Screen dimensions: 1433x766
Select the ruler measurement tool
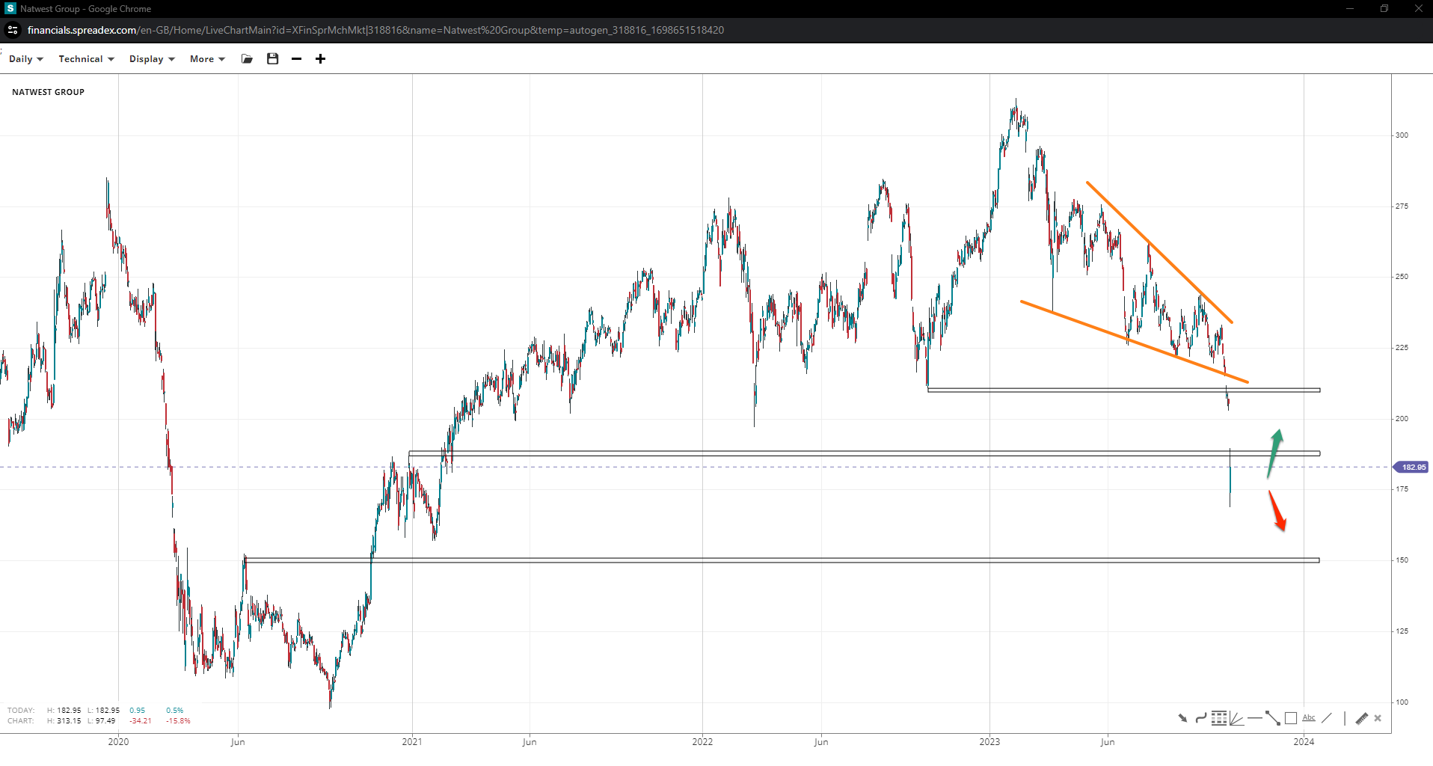(1362, 718)
